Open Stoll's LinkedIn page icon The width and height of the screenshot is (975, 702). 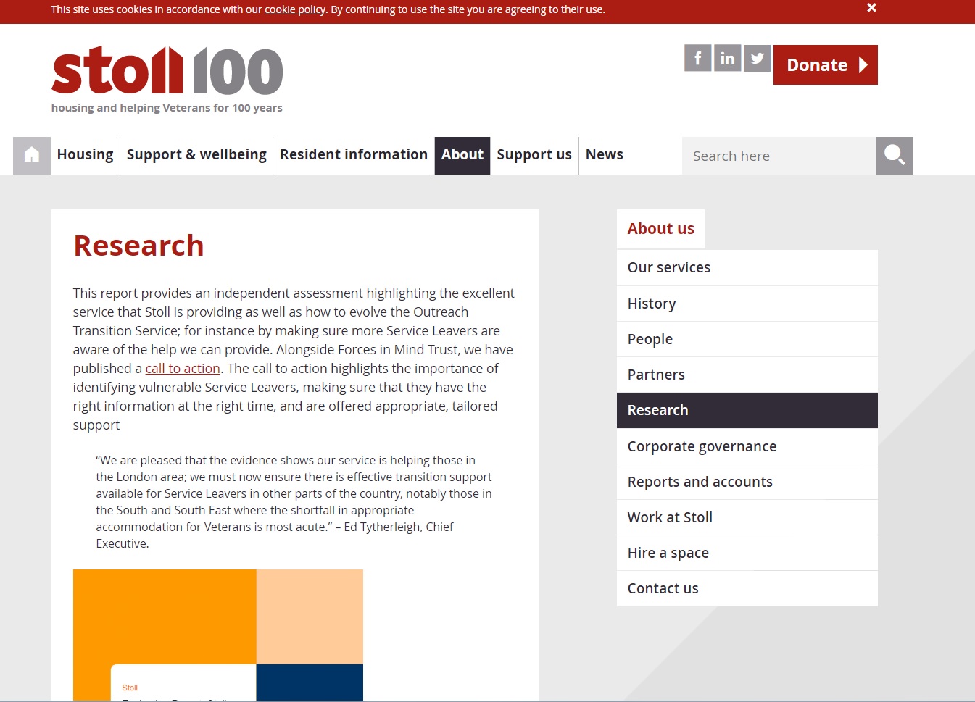[727, 58]
